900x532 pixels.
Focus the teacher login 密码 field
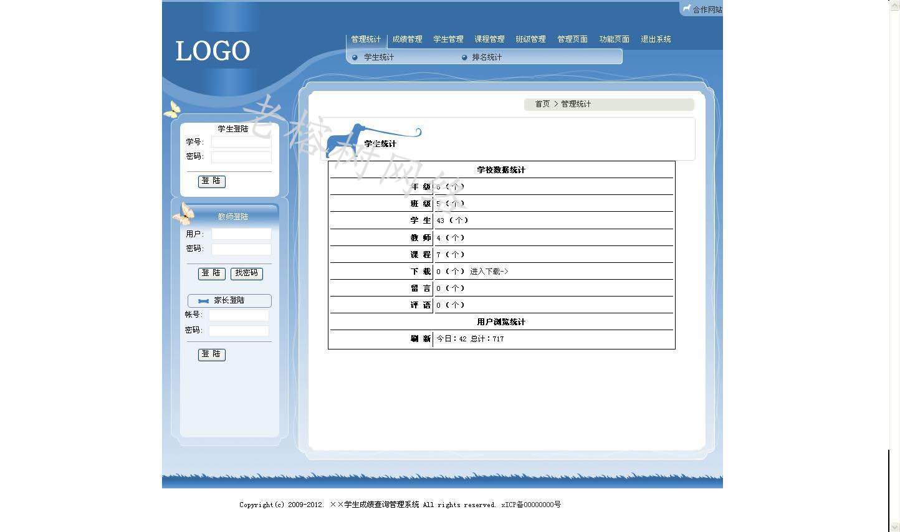click(241, 249)
